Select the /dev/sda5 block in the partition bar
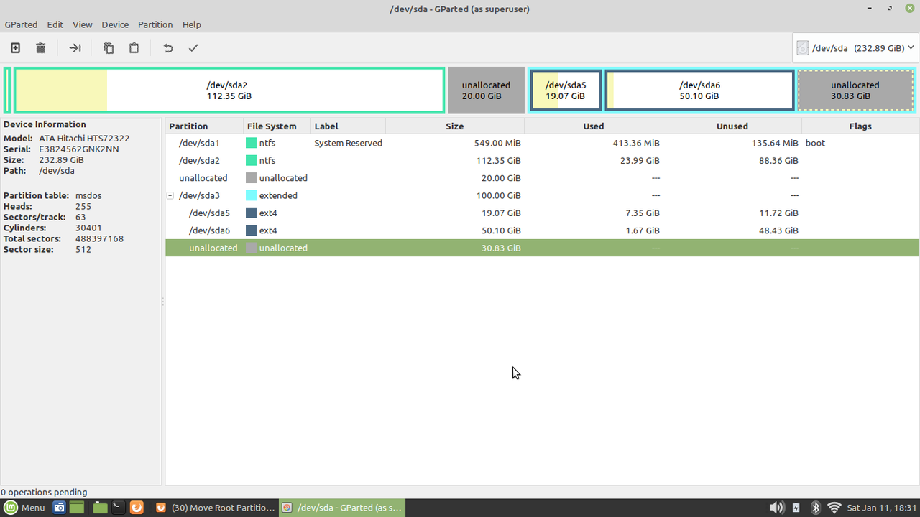 [566, 90]
